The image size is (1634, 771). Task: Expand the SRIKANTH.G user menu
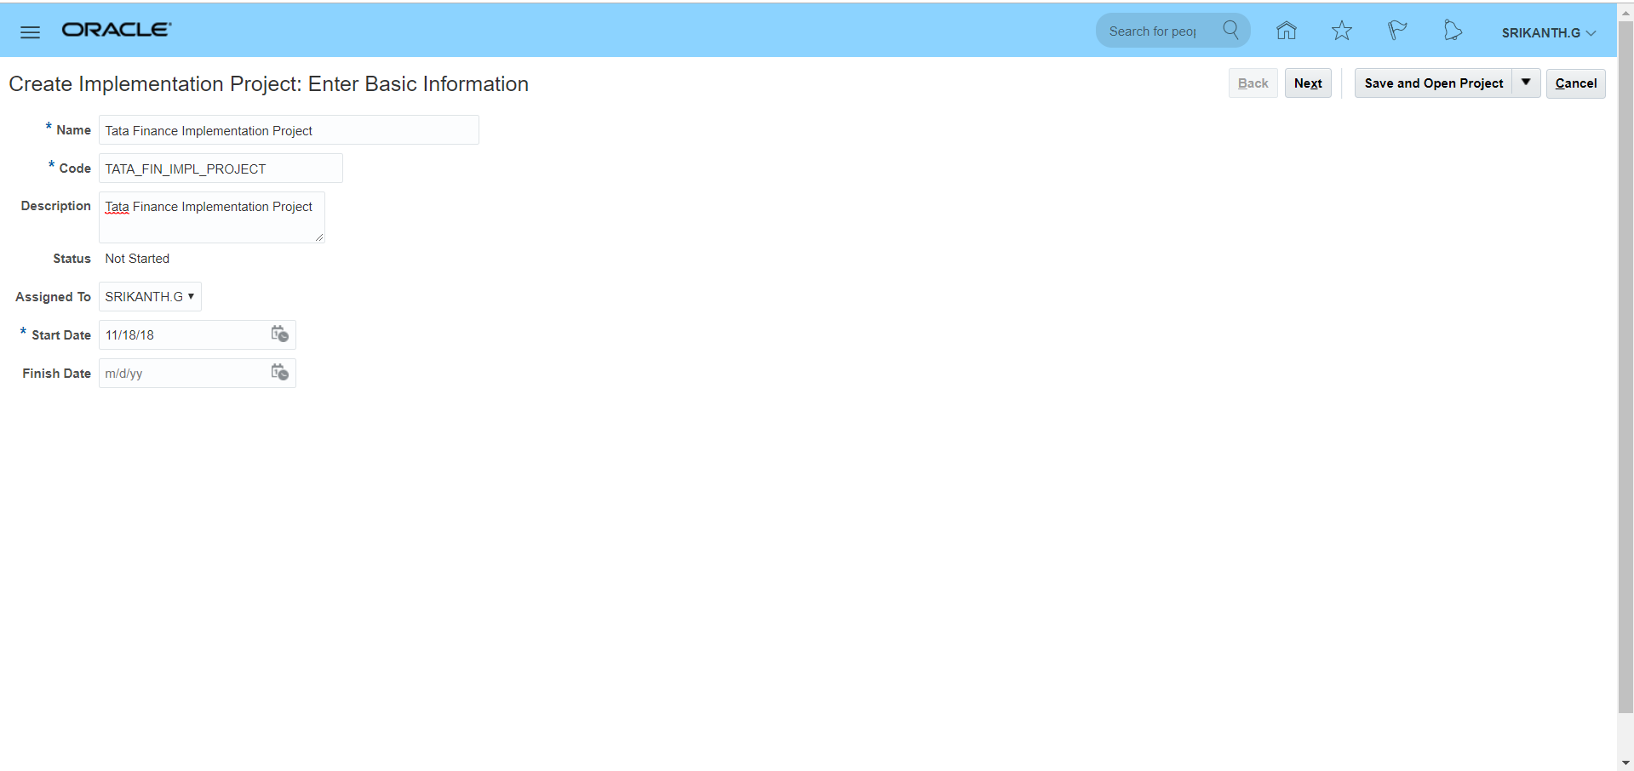(x=1548, y=32)
